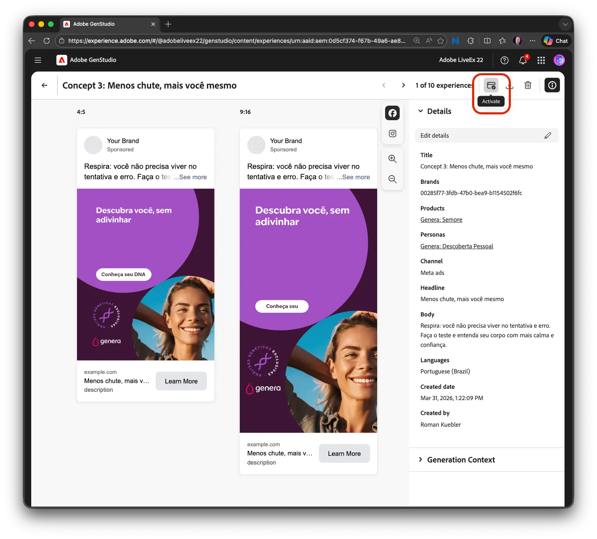
Task: Click the Headline value 'Menos chute, mais você mesmo'
Action: [462, 299]
